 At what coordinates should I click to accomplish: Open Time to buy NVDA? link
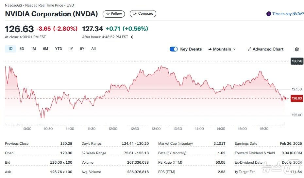[x=288, y=14]
